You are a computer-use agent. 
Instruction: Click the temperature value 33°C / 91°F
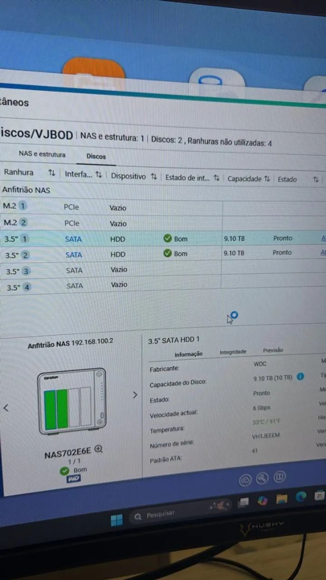pyautogui.click(x=266, y=422)
